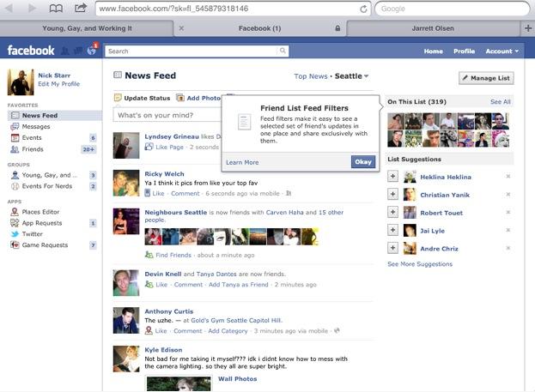The width and height of the screenshot is (535, 392).
Task: Open the bookmarks book icon
Action: coord(56,8)
